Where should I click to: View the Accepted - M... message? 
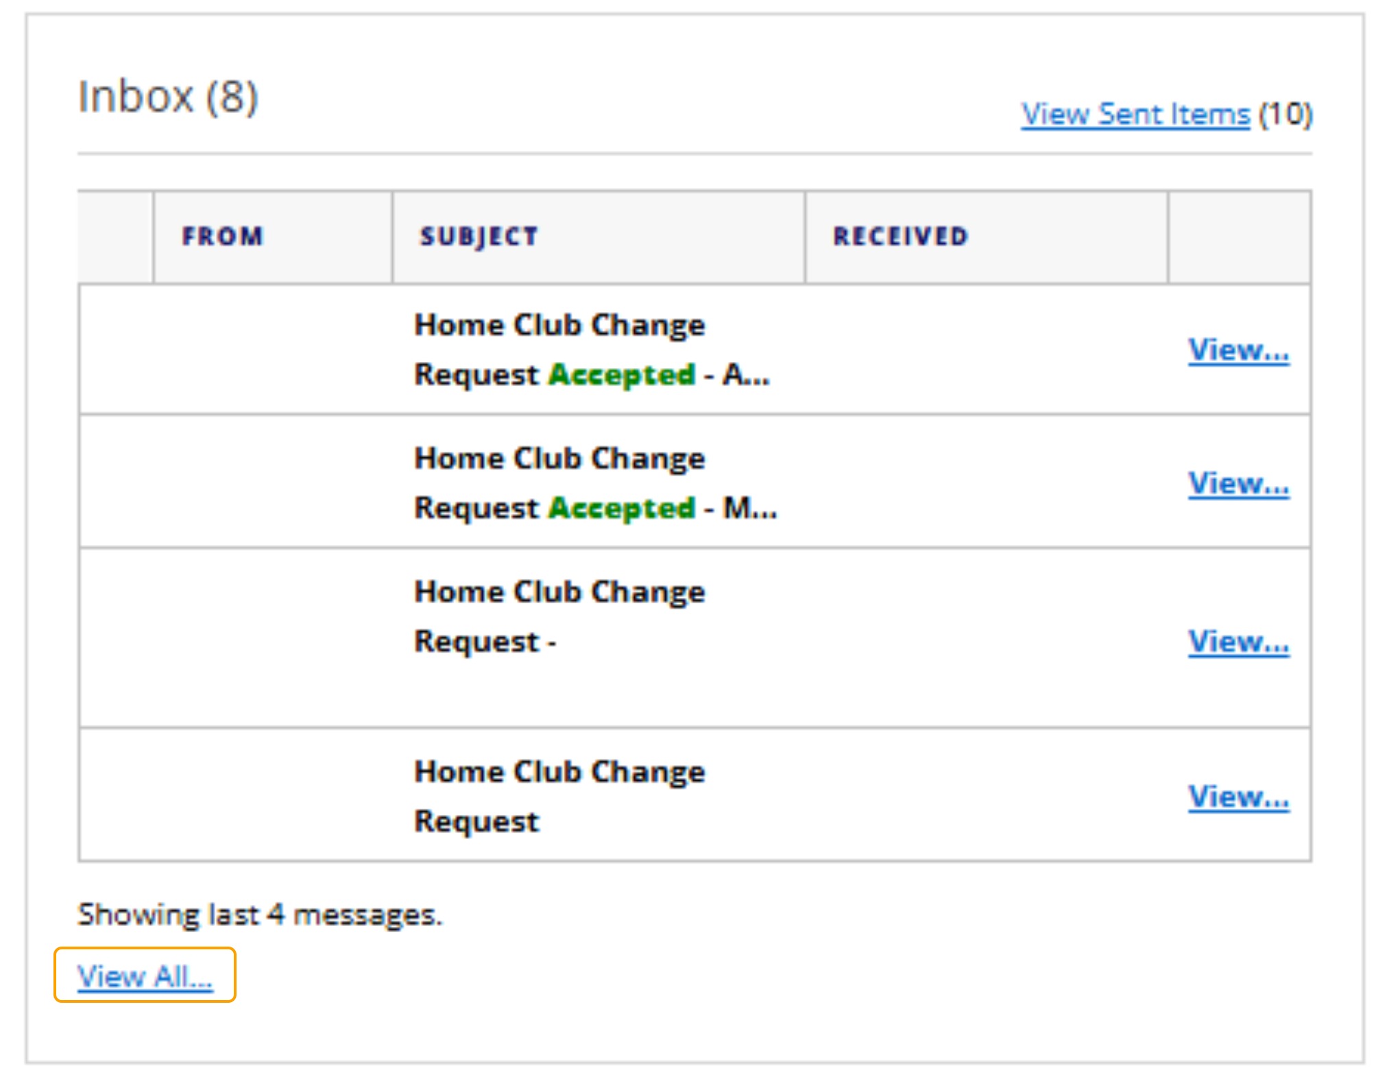click(x=1238, y=484)
